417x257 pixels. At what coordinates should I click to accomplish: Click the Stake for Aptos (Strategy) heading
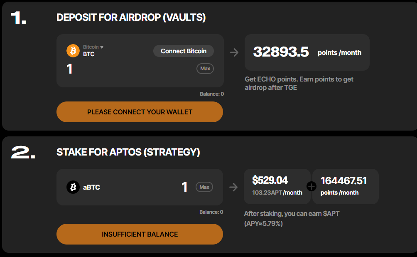(x=128, y=152)
